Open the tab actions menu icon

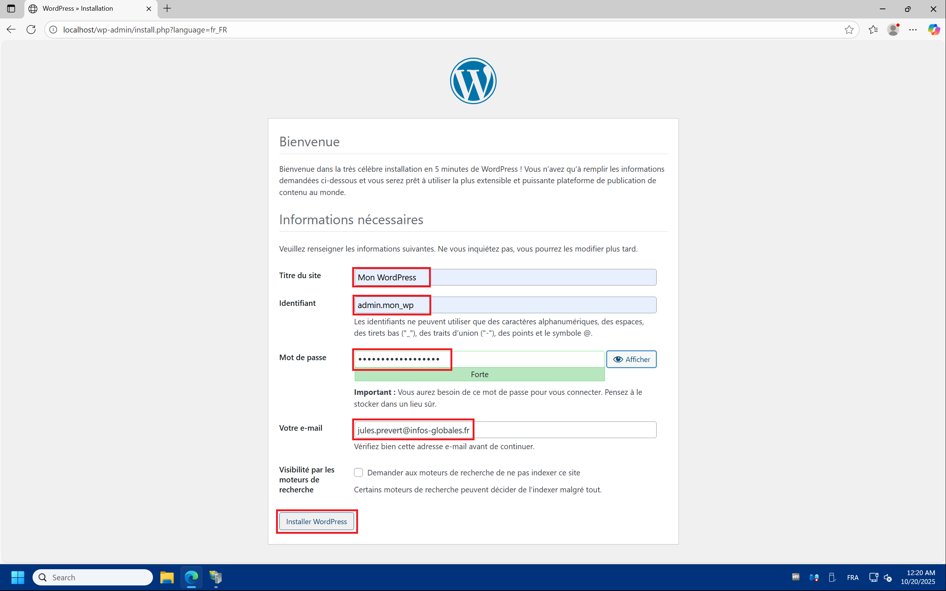point(11,8)
